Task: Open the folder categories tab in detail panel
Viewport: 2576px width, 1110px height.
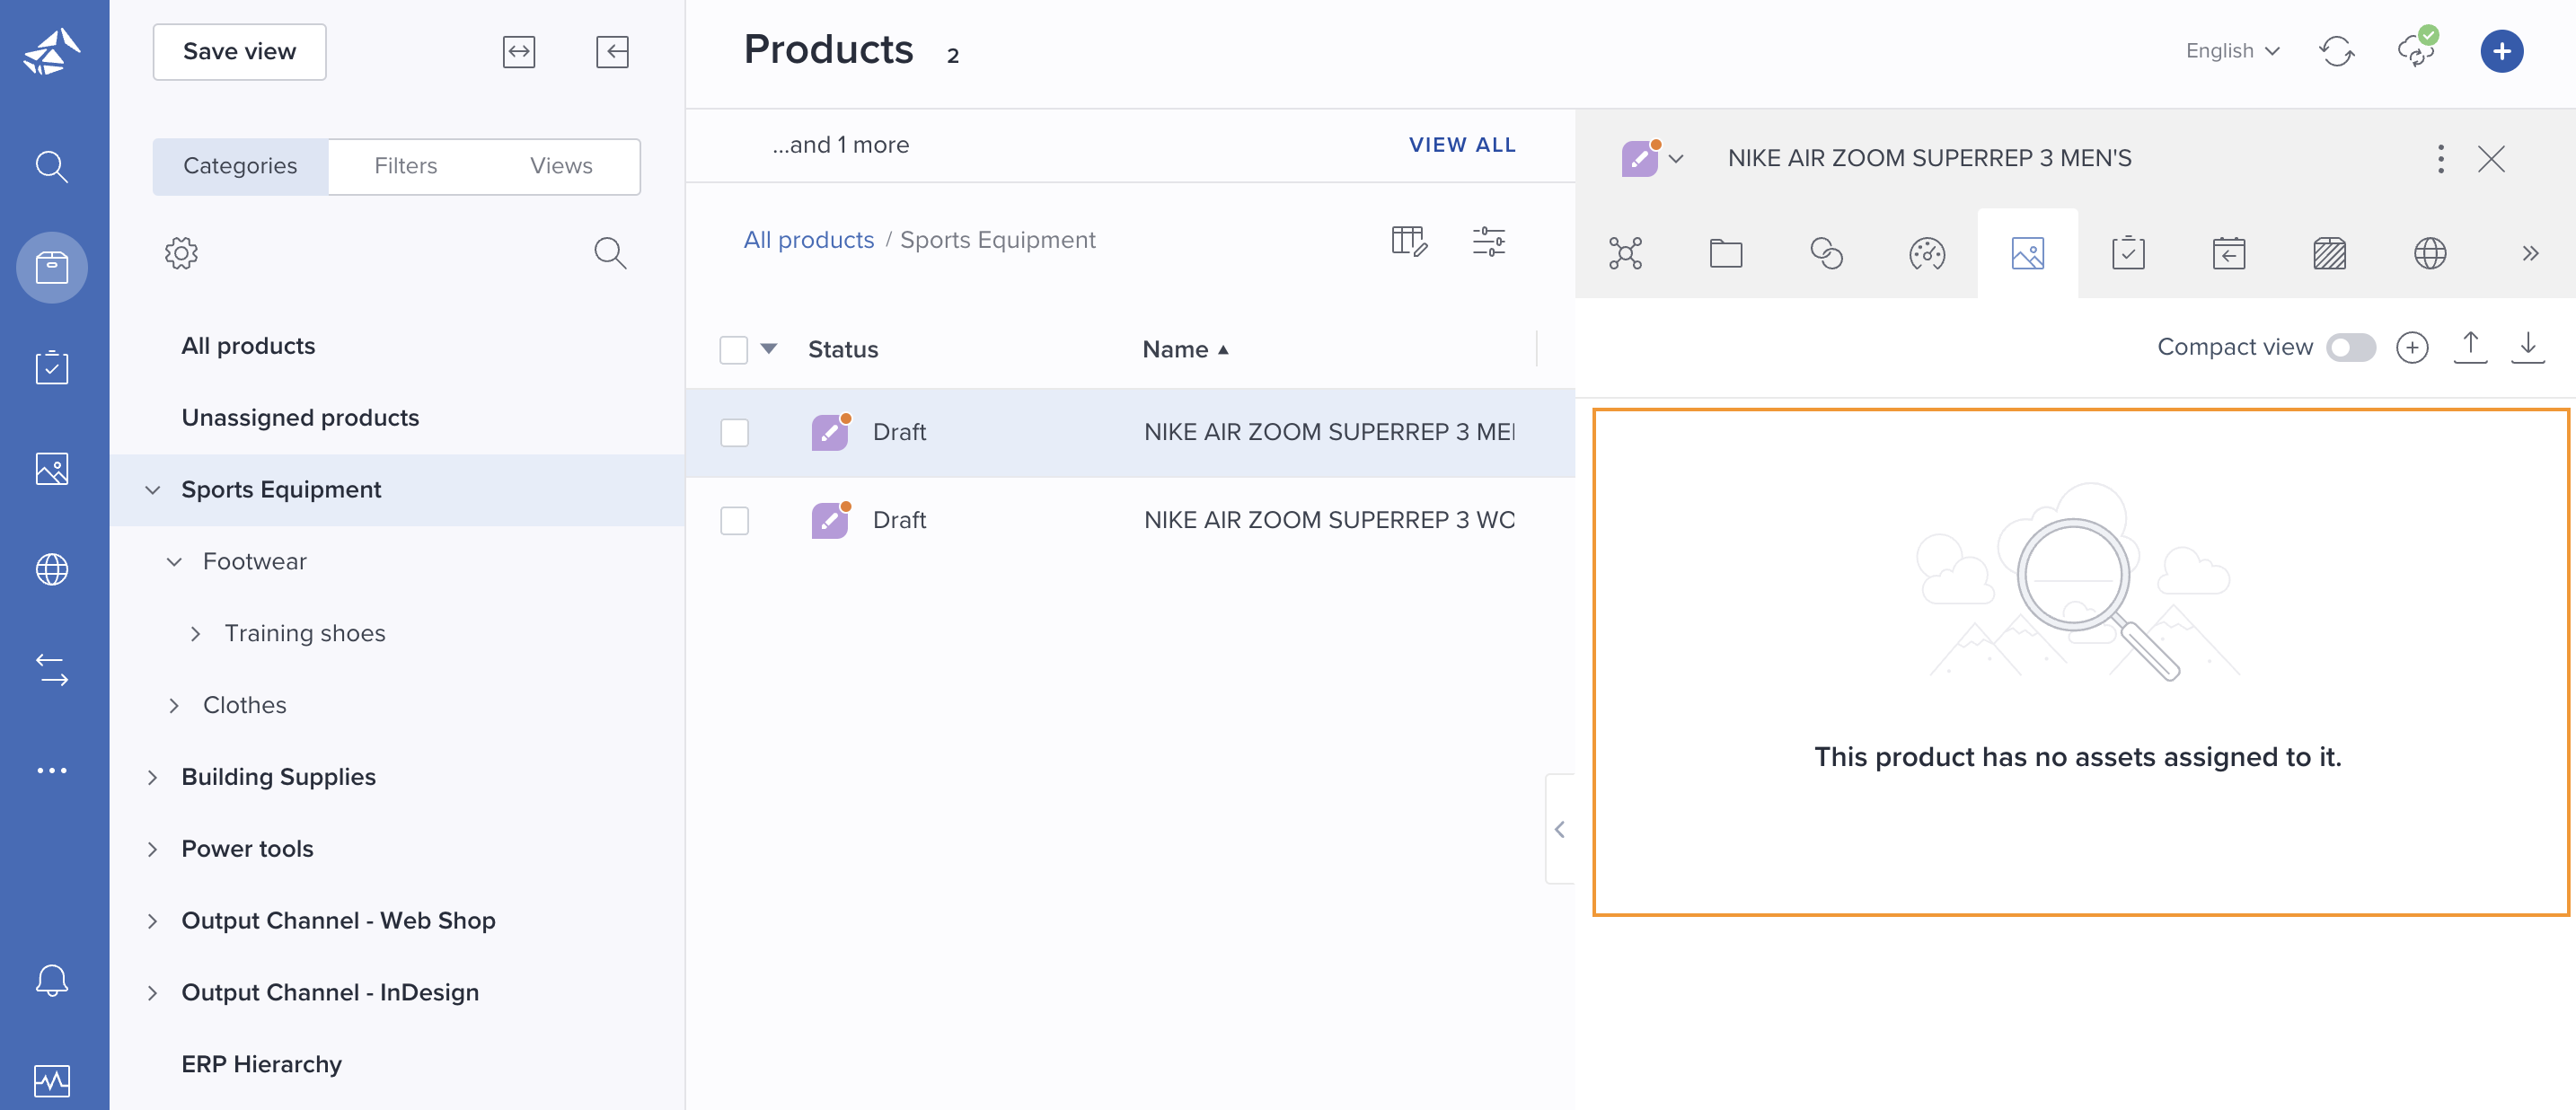Action: coord(1726,254)
